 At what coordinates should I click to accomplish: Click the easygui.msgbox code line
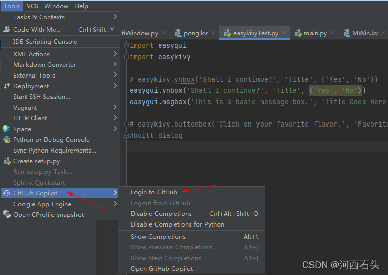257,102
